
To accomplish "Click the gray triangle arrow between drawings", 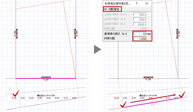I will pyautogui.click(x=97, y=49).
